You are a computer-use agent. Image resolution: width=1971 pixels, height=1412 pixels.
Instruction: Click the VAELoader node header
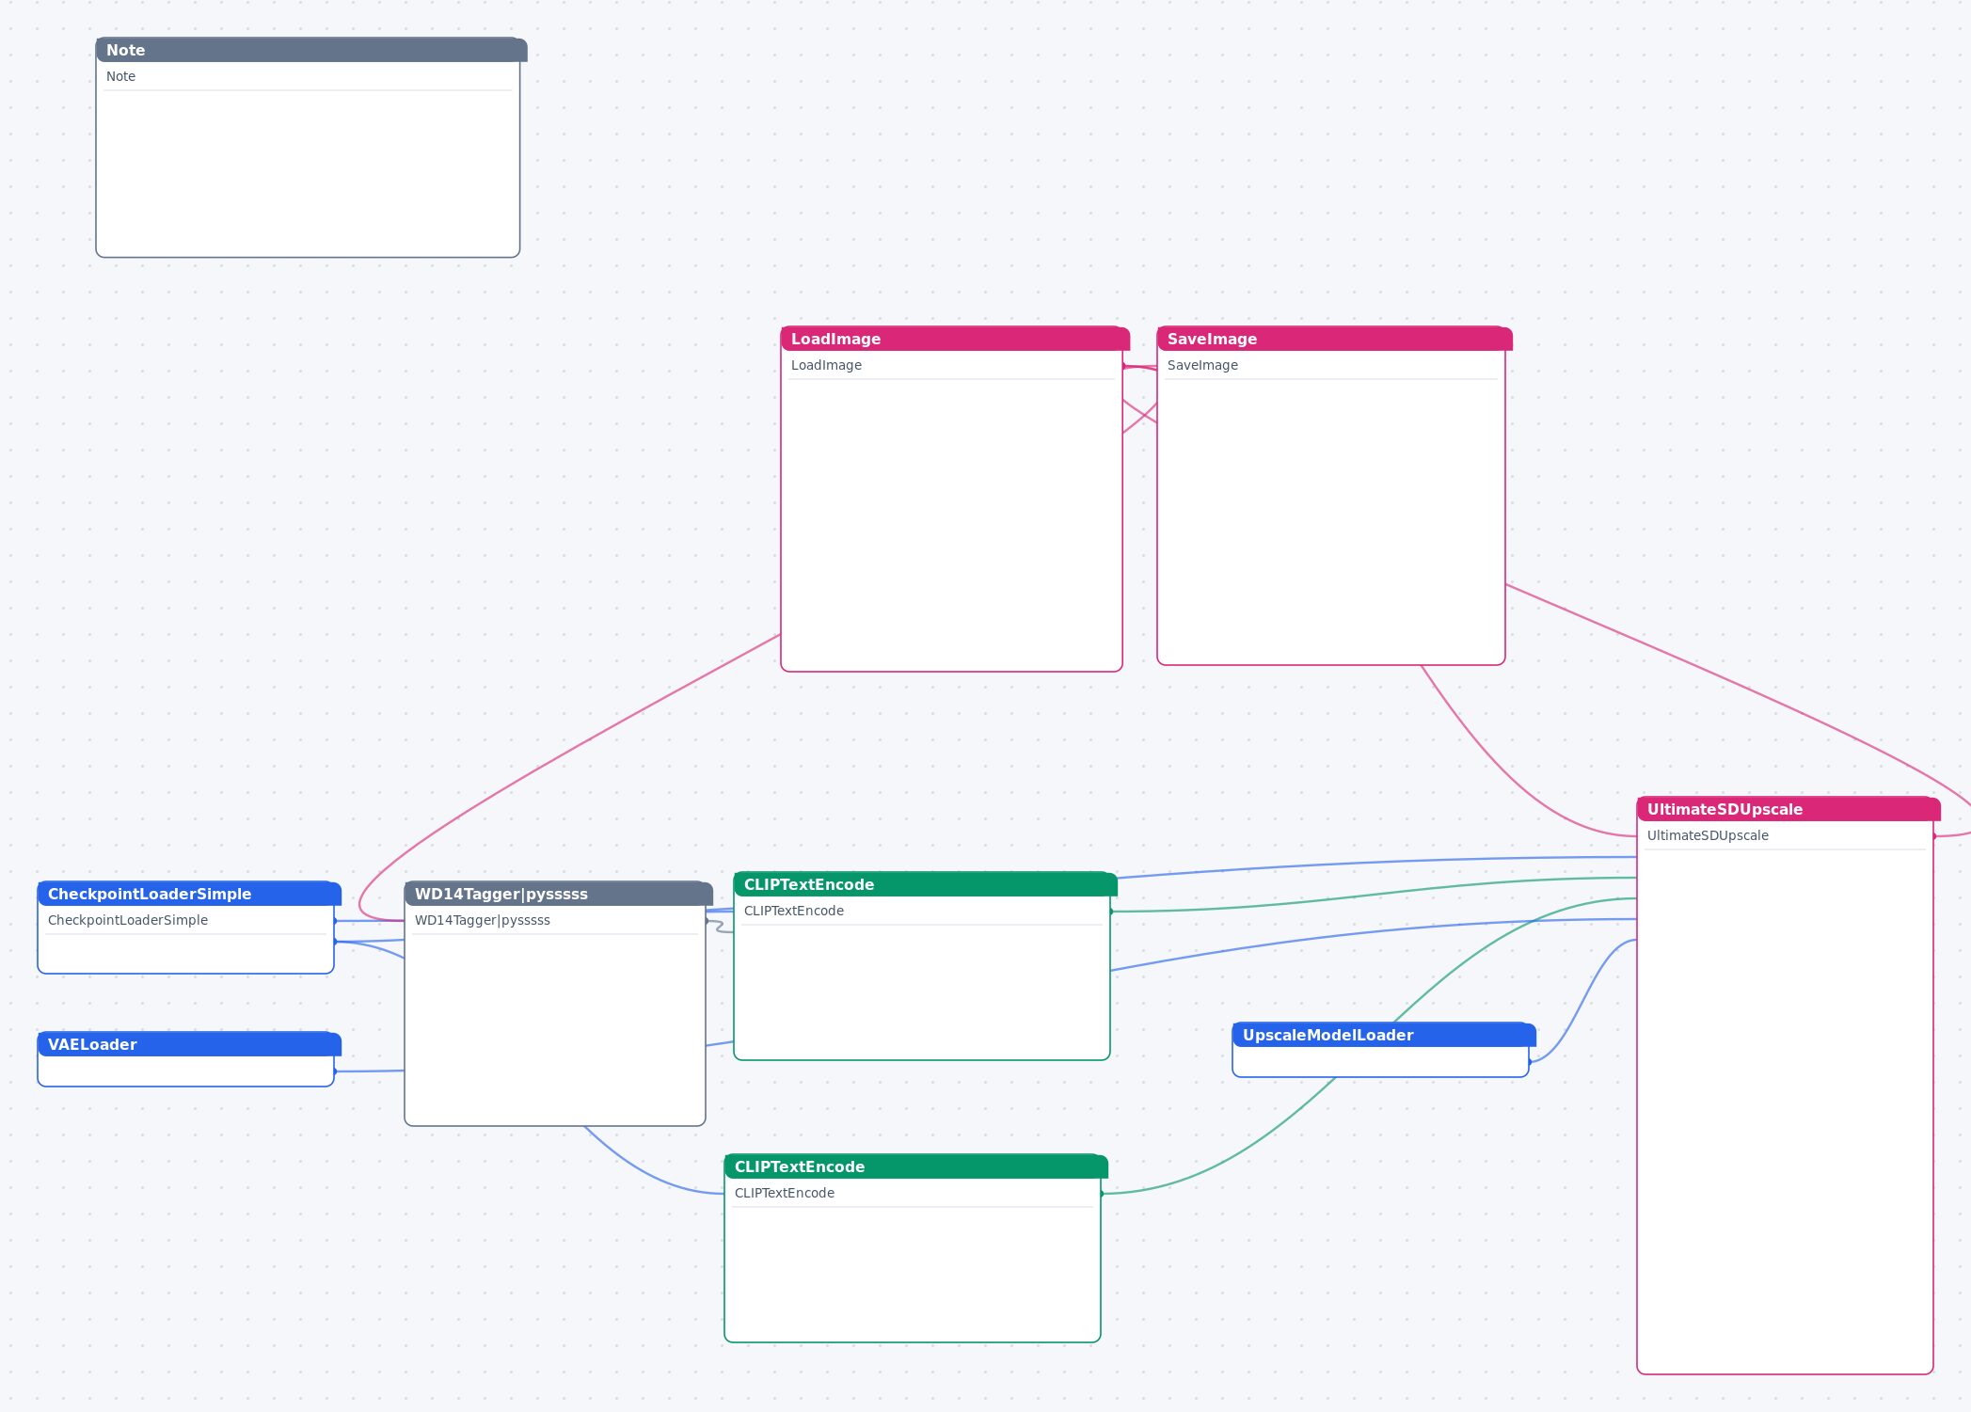(189, 1044)
